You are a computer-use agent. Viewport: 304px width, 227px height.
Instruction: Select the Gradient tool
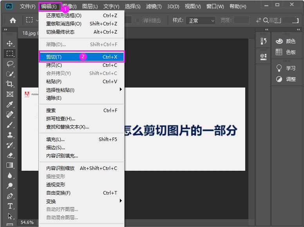pyautogui.click(x=10, y=165)
